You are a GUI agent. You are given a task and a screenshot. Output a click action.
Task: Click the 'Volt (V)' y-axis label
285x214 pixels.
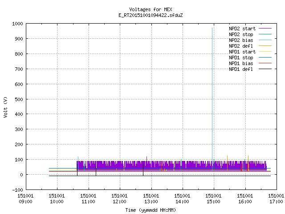[5, 107]
